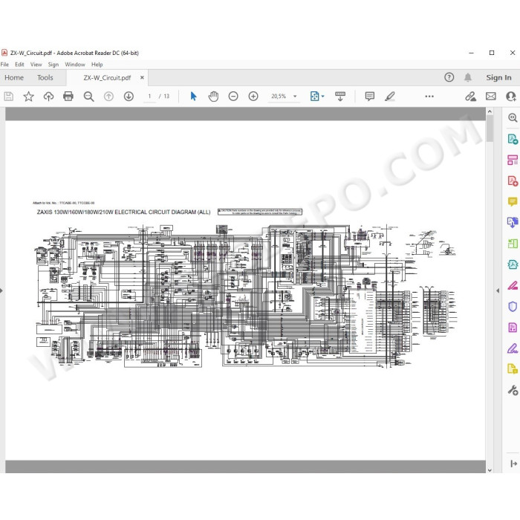Click the share with others person icon
520x520 pixels.
(511, 97)
